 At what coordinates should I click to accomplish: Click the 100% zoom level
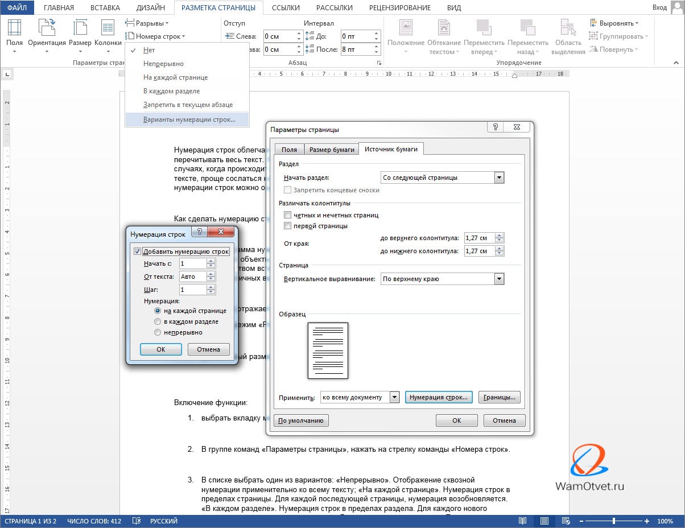[665, 521]
